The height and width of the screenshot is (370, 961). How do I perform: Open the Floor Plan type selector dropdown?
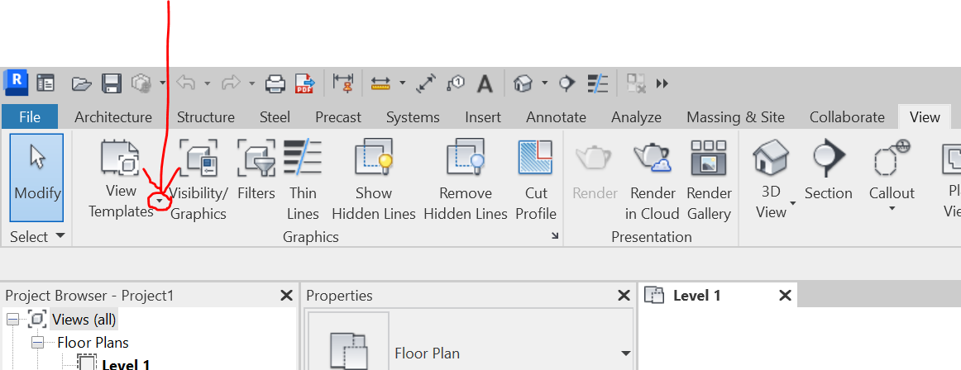pyautogui.click(x=626, y=353)
